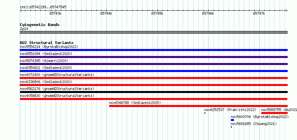Image resolution: width=297 pixels, height=140 pixels.
Task: Click the nsv5554214 (ByrskaBishop2022) label
Action: pos(49,47)
